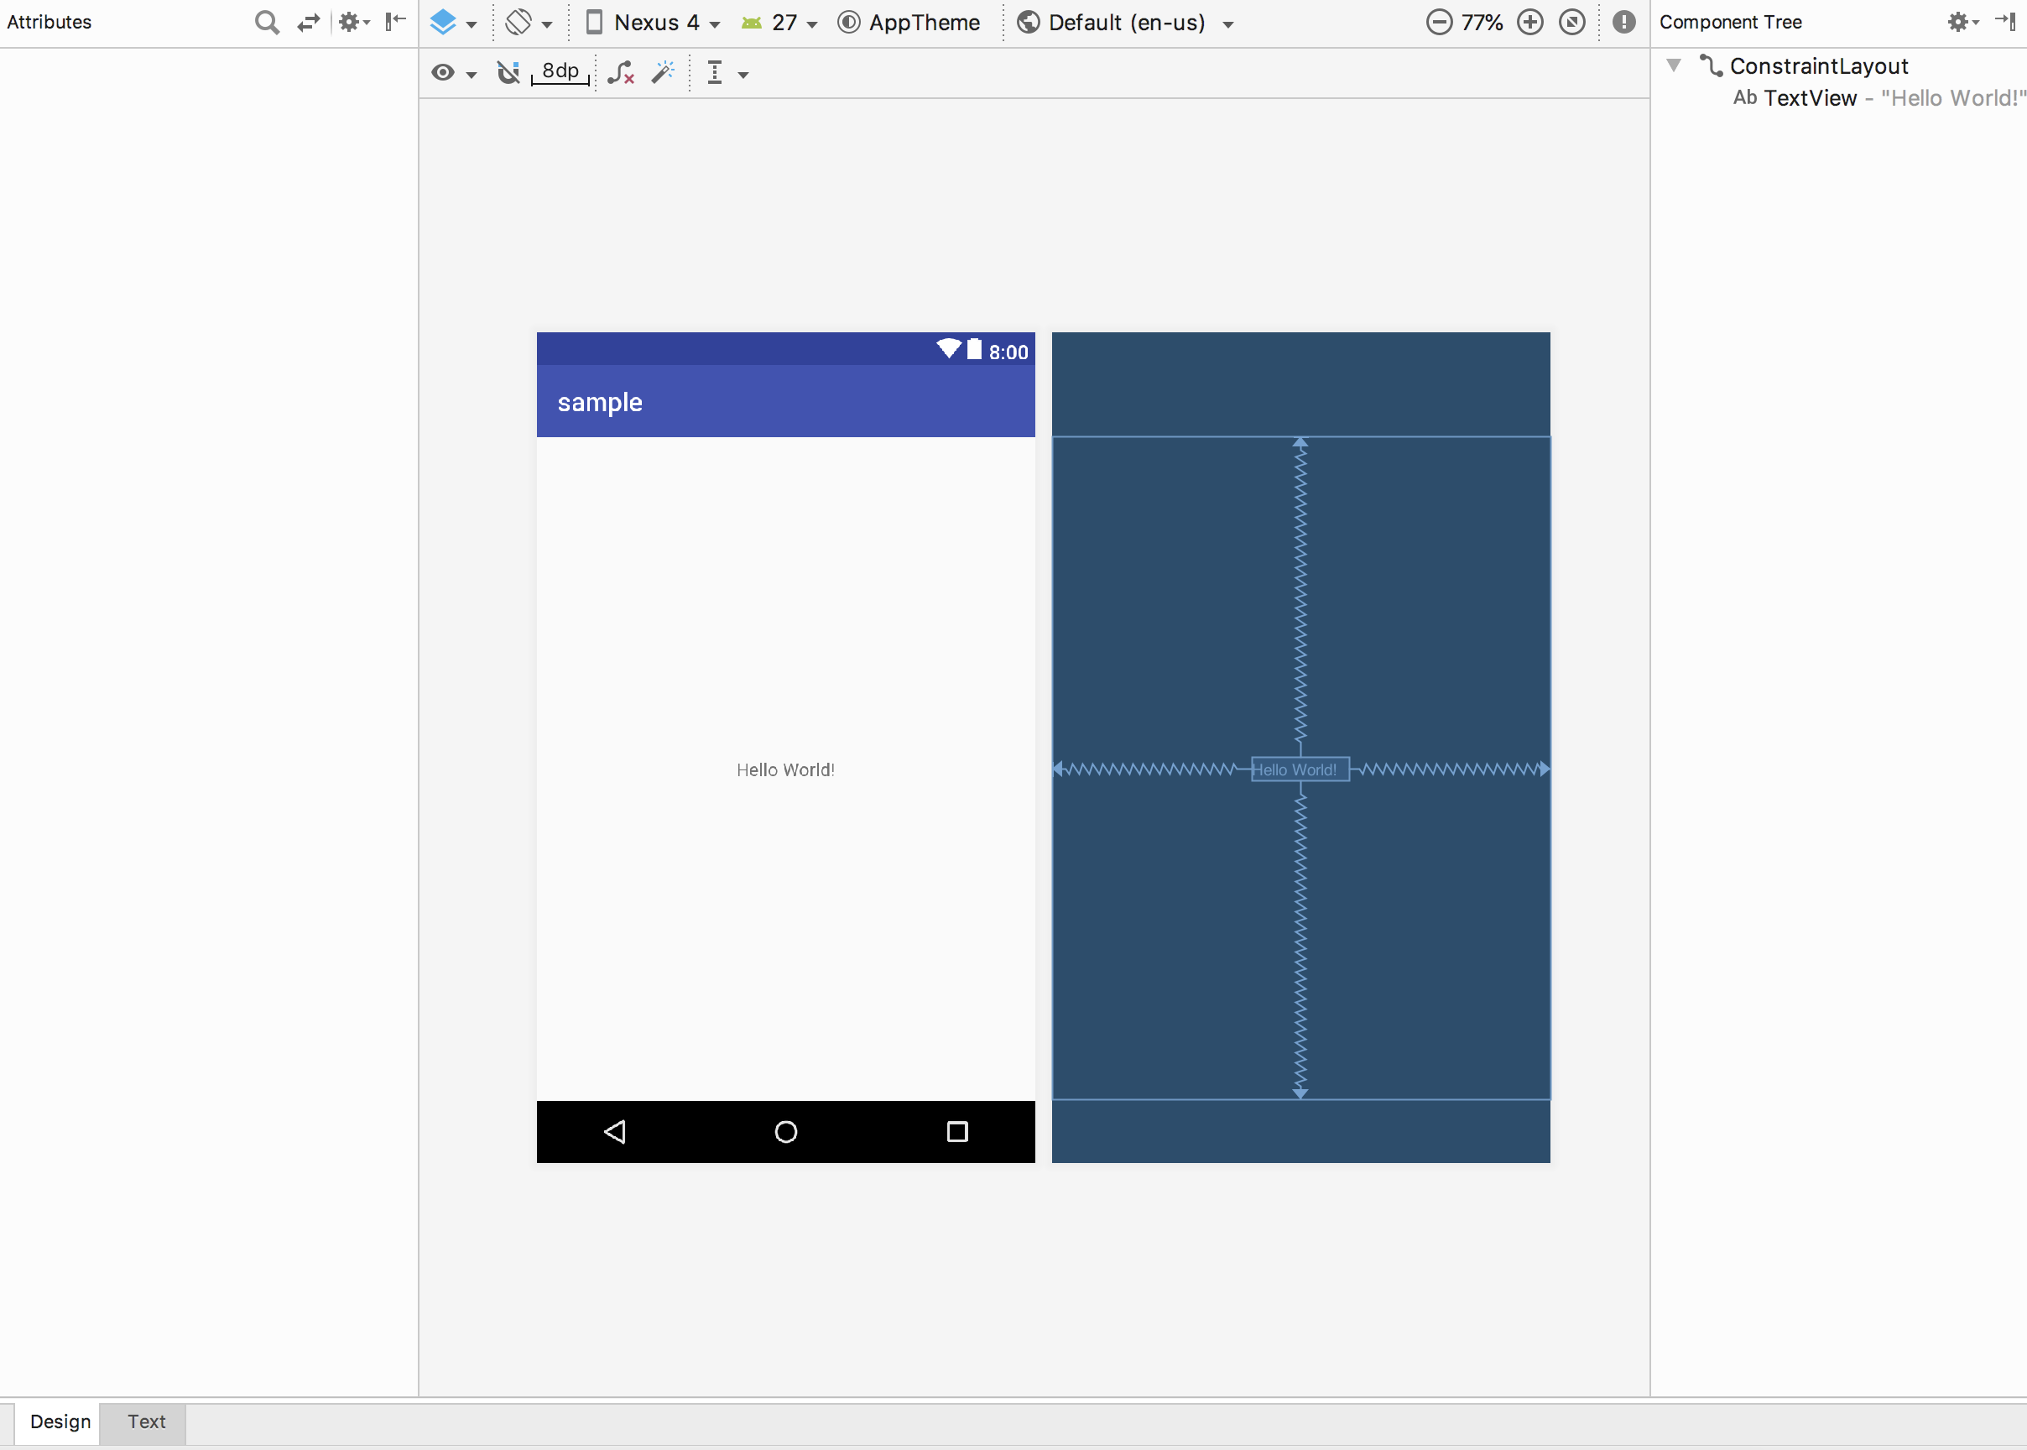Toggle autoconnect magnet icon

coord(508,72)
